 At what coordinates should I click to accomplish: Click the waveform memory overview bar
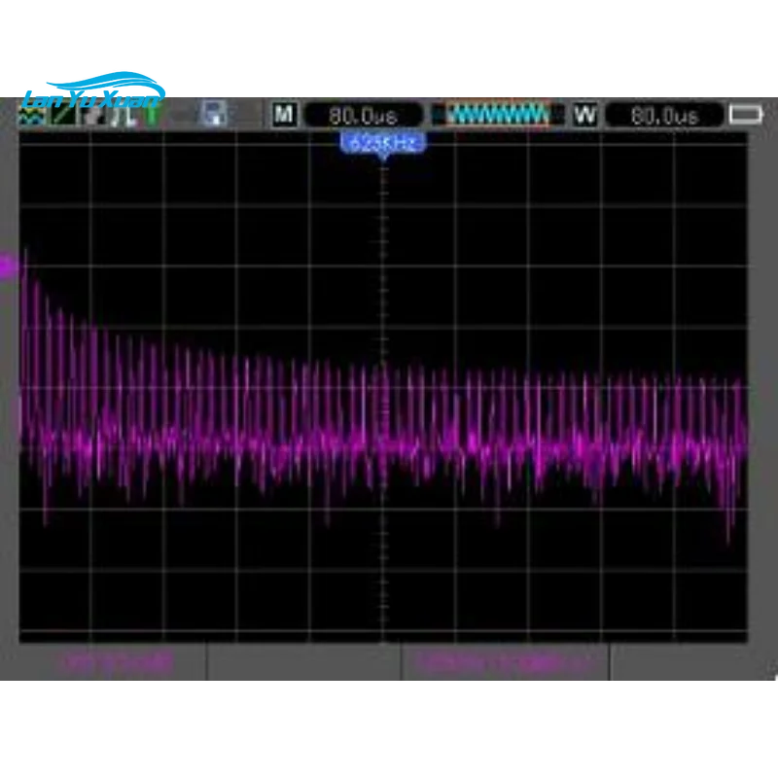point(497,114)
